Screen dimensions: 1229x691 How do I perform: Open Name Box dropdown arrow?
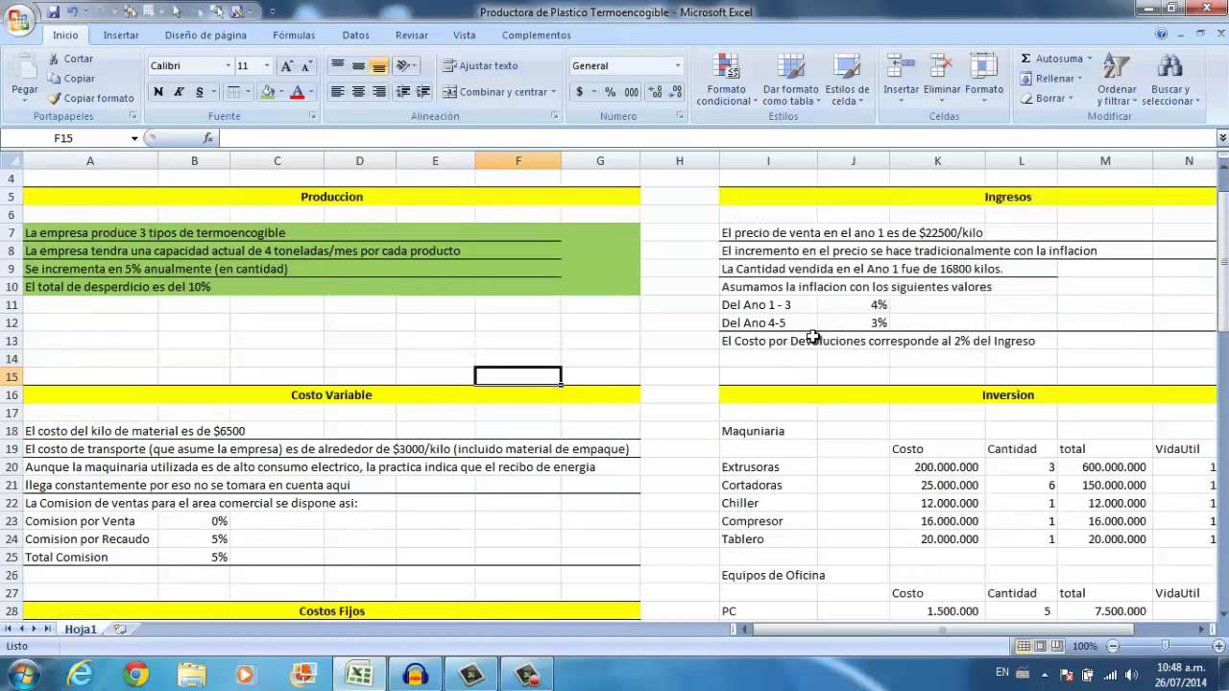click(134, 138)
